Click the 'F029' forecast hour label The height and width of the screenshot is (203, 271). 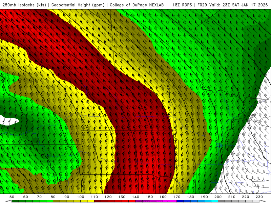(x=202, y=5)
